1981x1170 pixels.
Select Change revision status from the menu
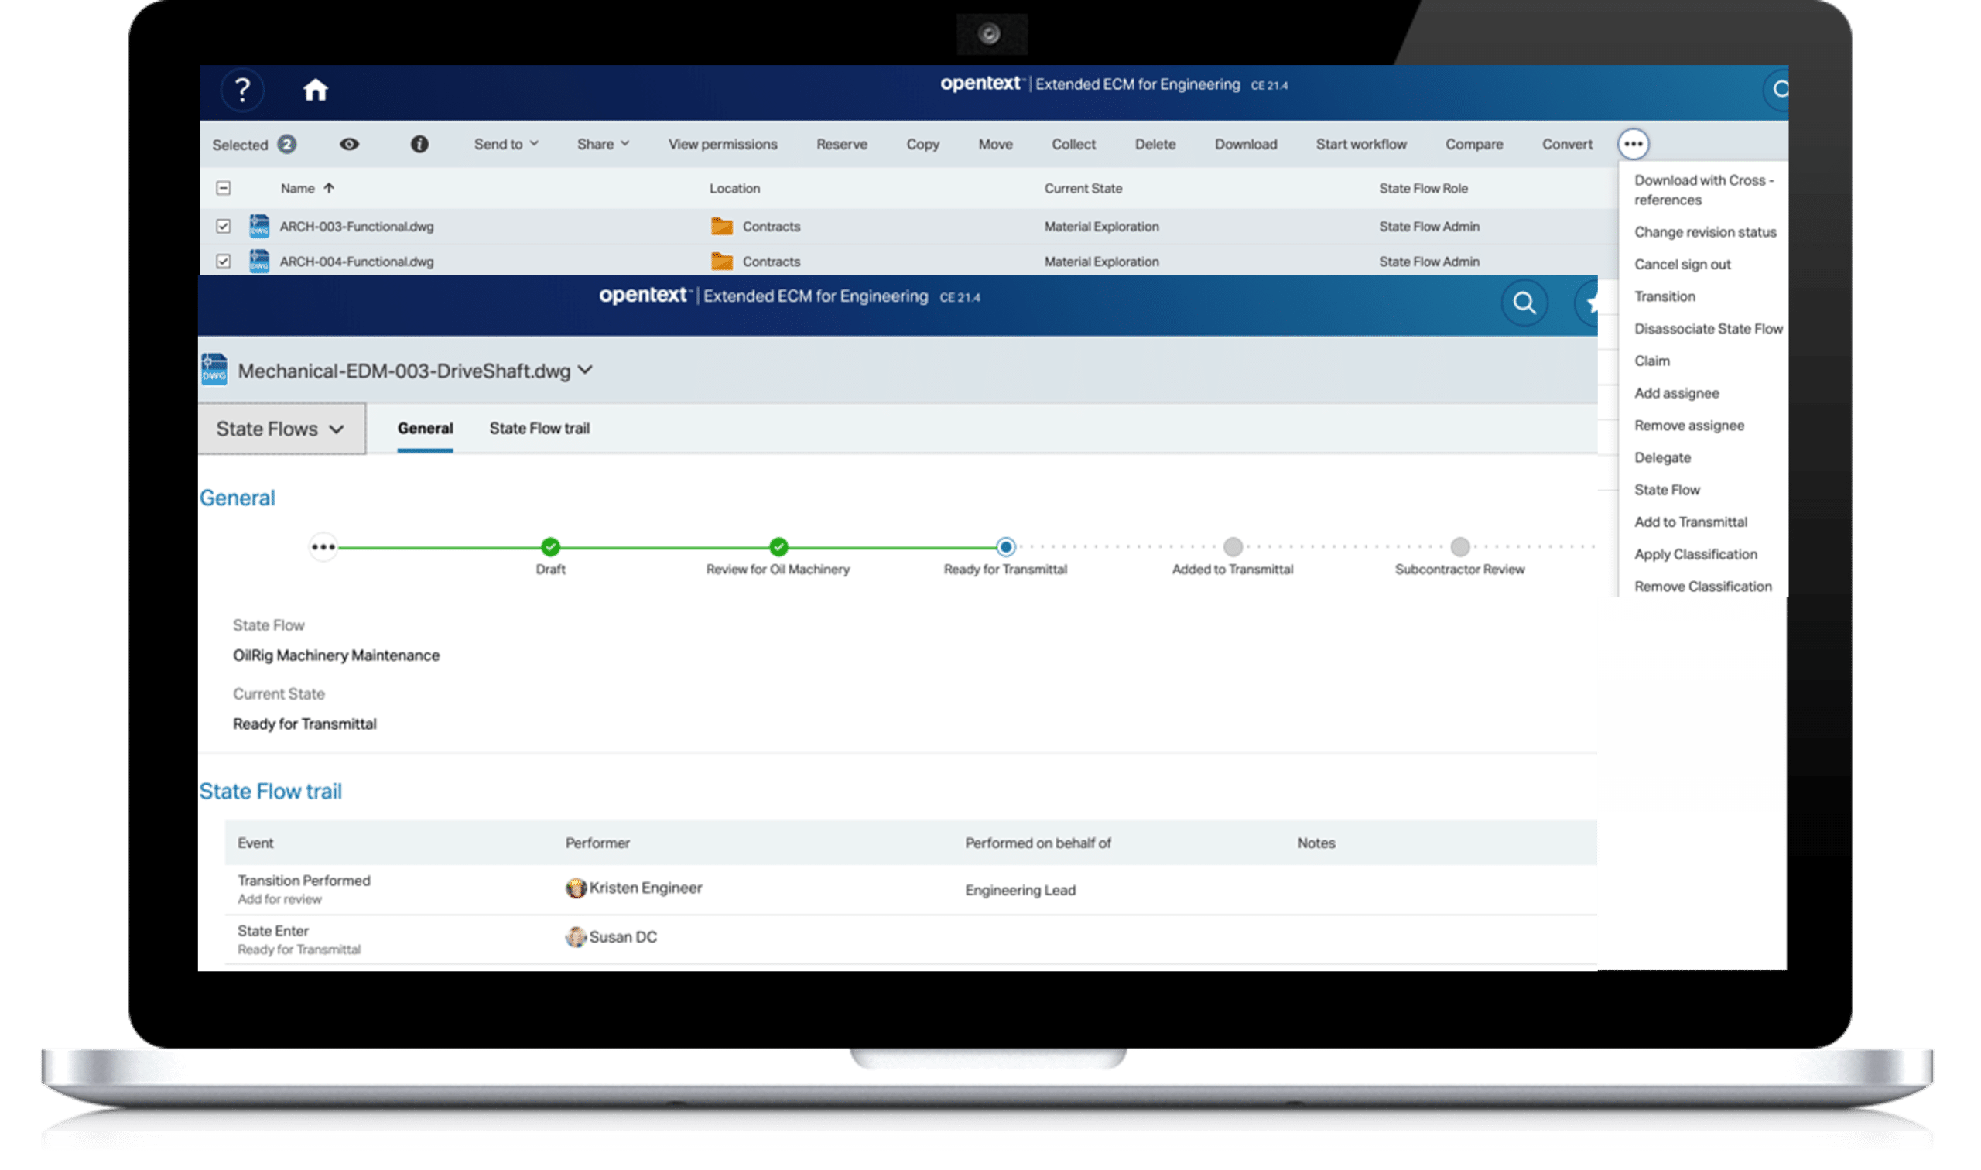(x=1706, y=232)
